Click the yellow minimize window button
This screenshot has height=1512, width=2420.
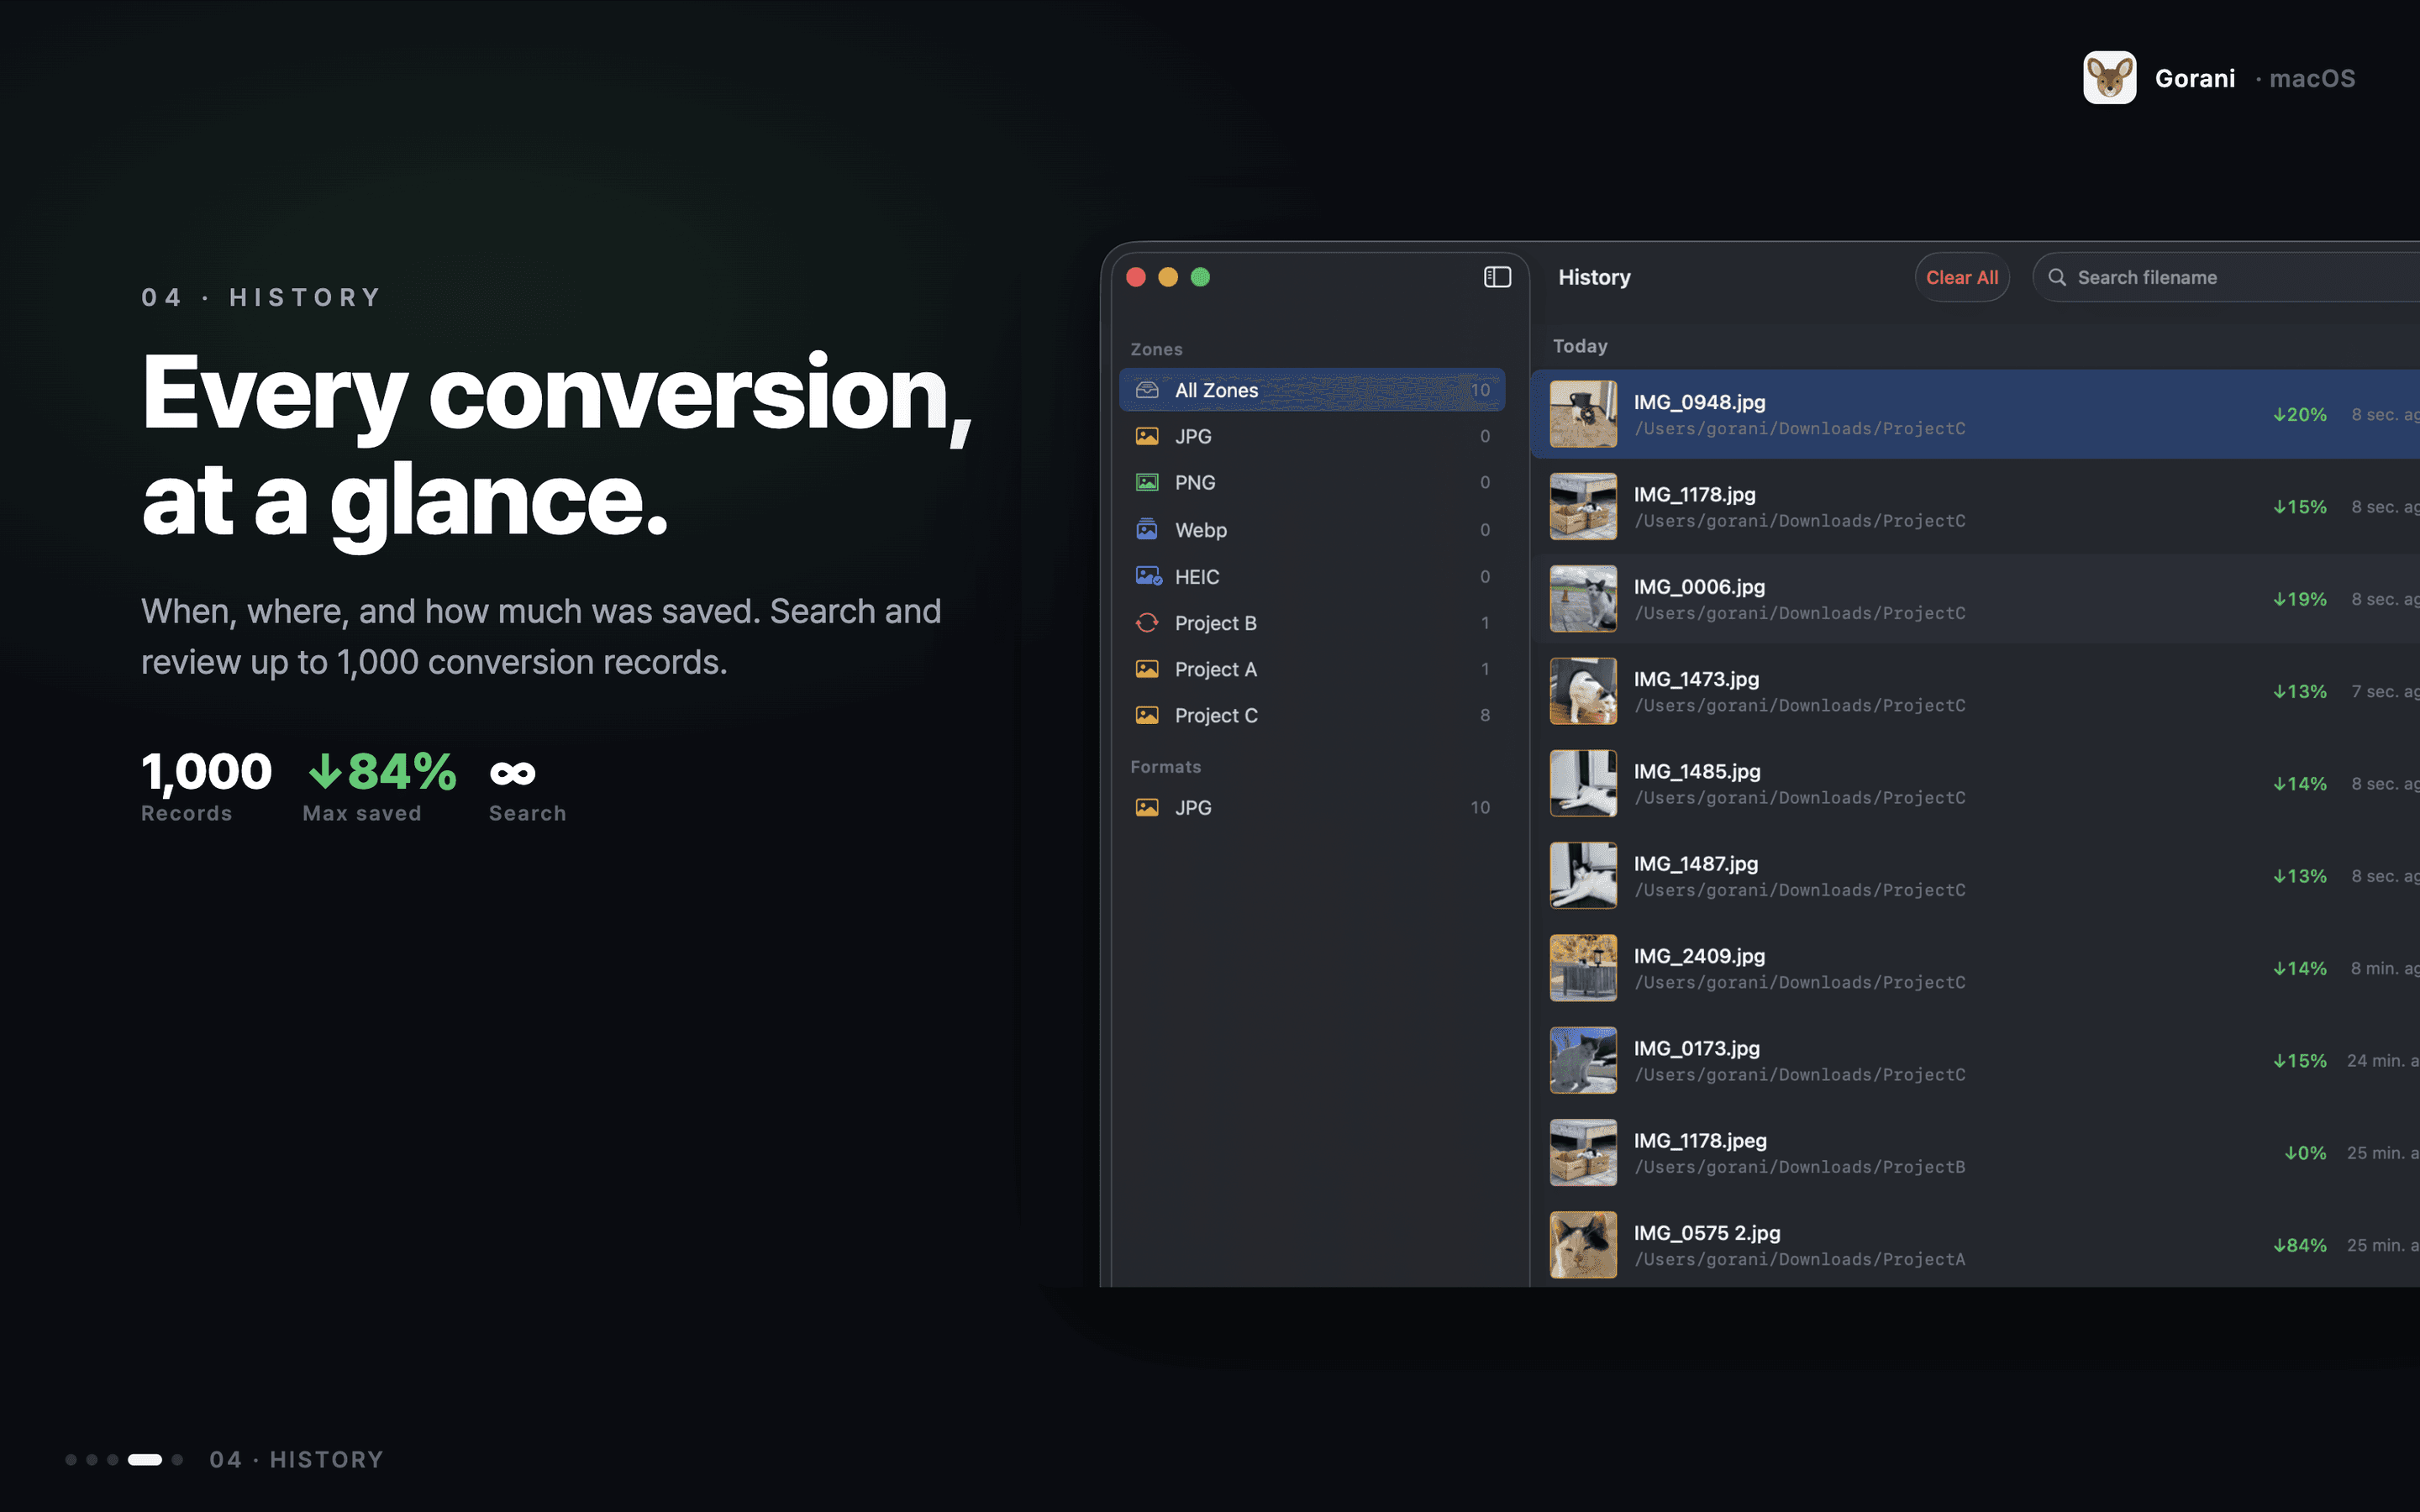coord(1168,277)
